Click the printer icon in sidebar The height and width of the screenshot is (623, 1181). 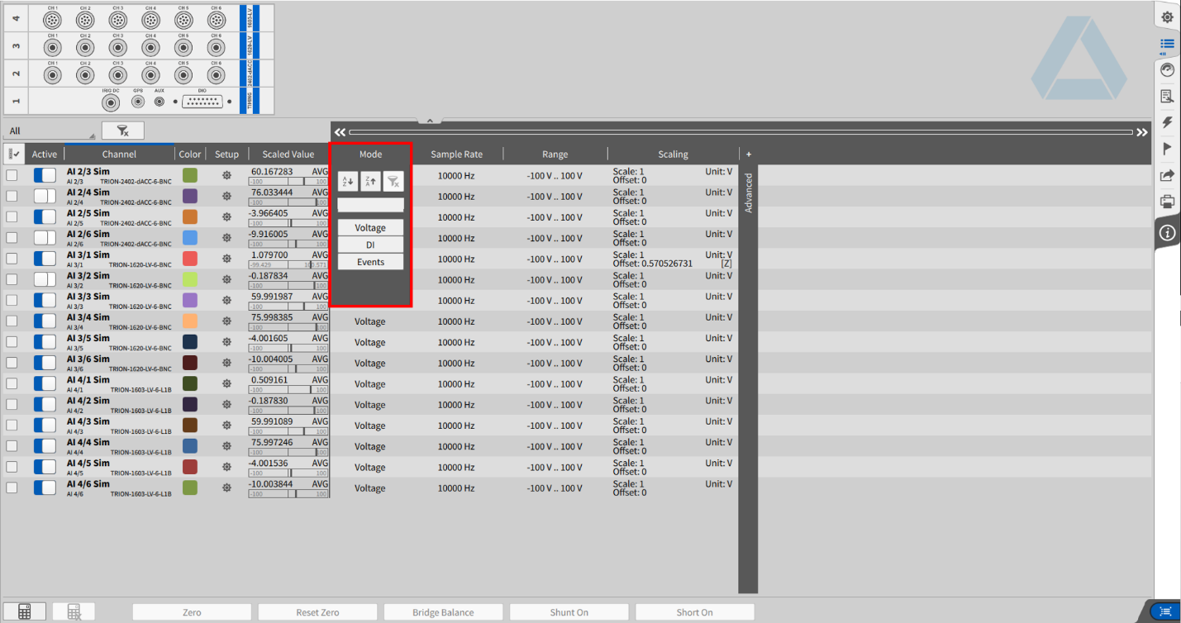[1167, 202]
